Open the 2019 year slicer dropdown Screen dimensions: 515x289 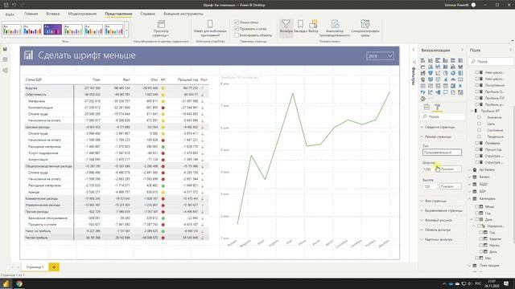point(380,56)
